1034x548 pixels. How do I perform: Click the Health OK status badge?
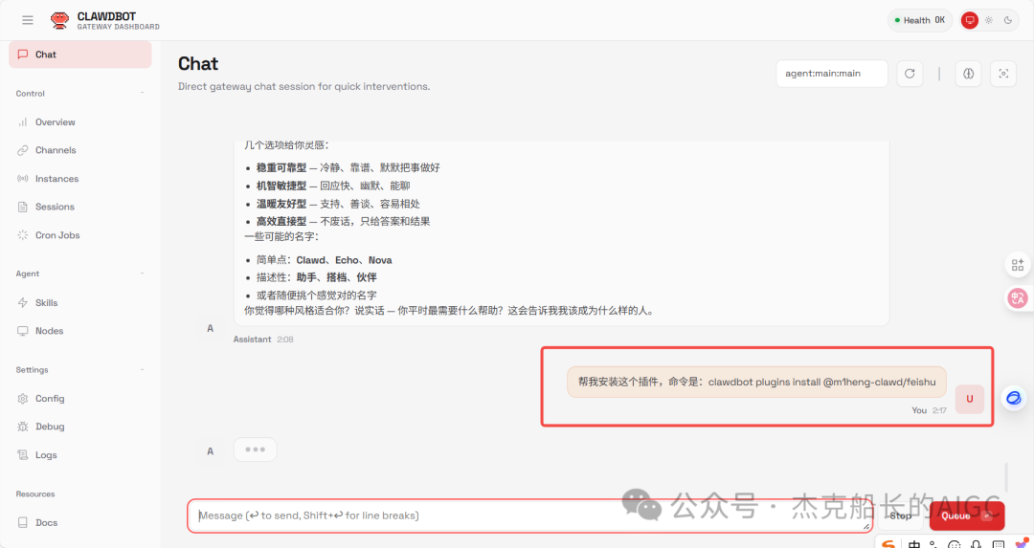pos(920,20)
